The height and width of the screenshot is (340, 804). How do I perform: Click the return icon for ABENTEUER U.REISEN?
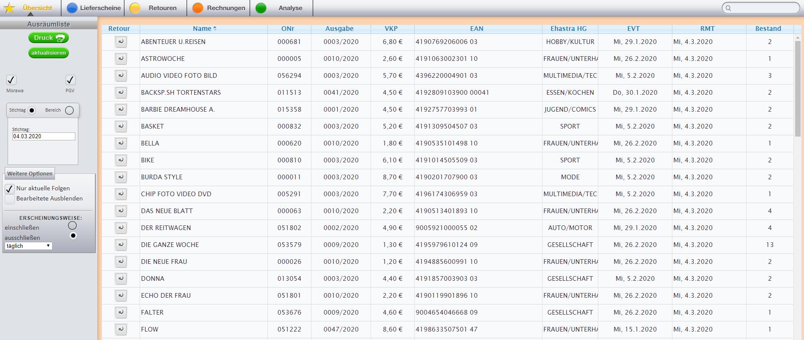click(121, 42)
